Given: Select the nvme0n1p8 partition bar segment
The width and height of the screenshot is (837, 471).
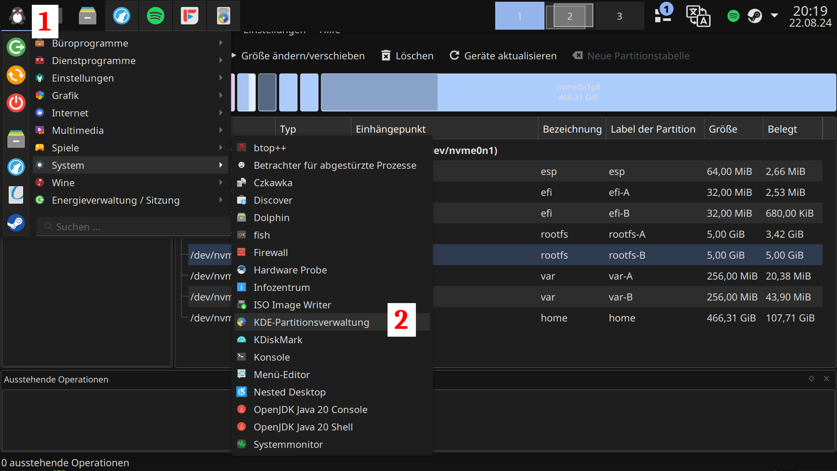Looking at the screenshot, I should click(578, 92).
